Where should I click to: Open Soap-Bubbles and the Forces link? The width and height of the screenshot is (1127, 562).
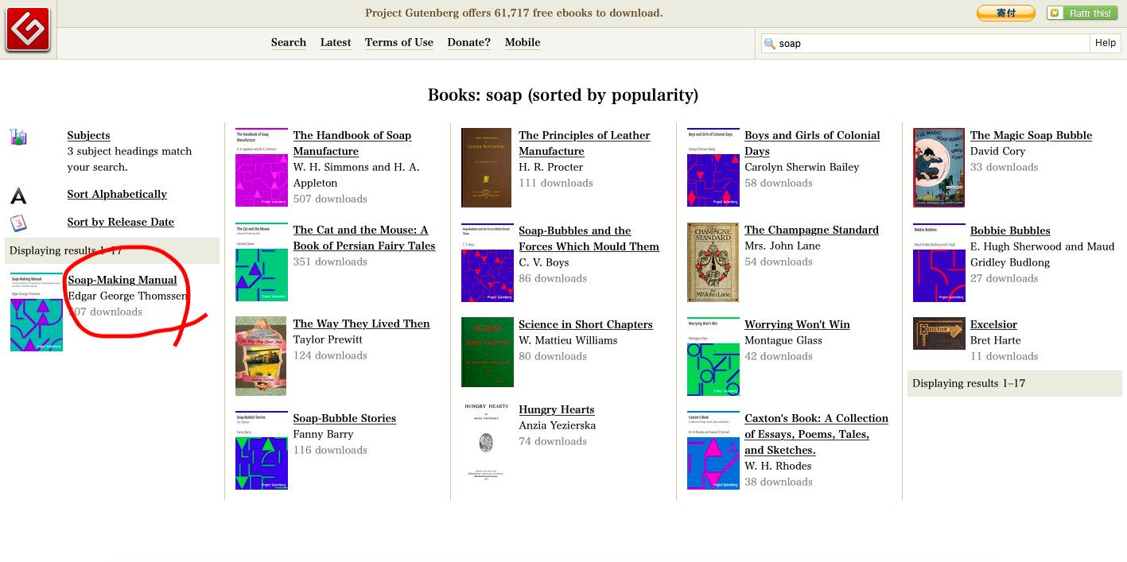click(589, 238)
